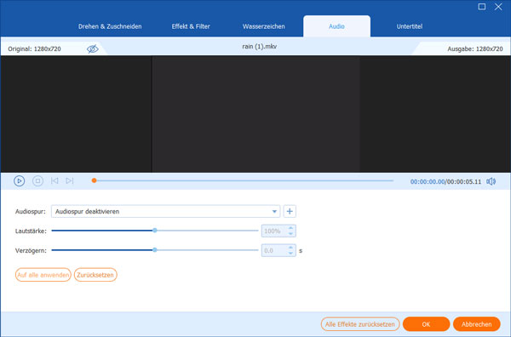Click Auf alle anwenden button
The image size is (511, 337).
click(x=43, y=275)
